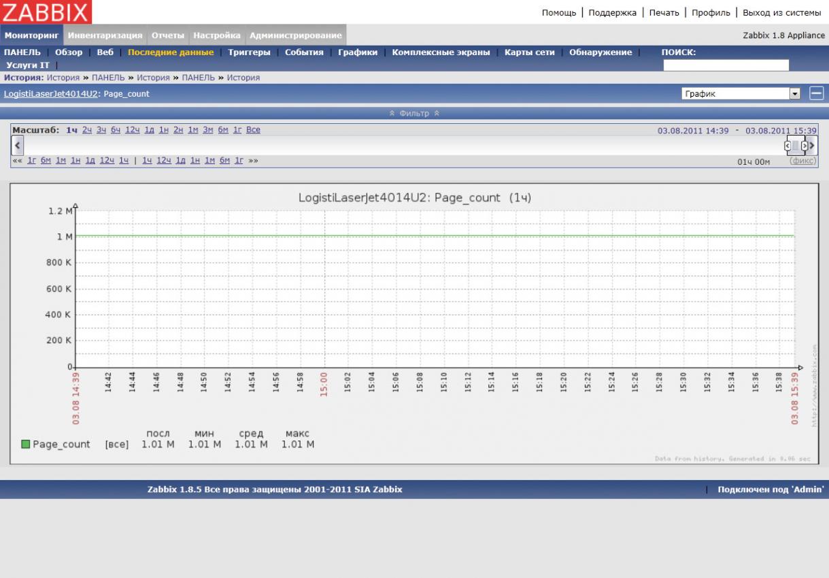Open the Настройка menu tab
Viewport: 829px width, 578px height.
coord(216,35)
